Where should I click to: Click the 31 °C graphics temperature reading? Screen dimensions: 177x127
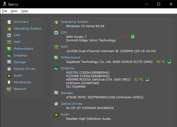tap(139, 79)
